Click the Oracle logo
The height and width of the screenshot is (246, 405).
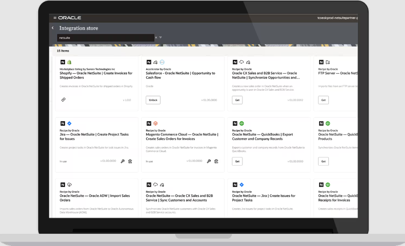pyautogui.click(x=69, y=18)
